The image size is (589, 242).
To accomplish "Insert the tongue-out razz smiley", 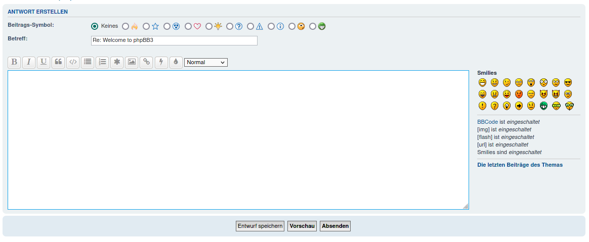I will coord(507,94).
